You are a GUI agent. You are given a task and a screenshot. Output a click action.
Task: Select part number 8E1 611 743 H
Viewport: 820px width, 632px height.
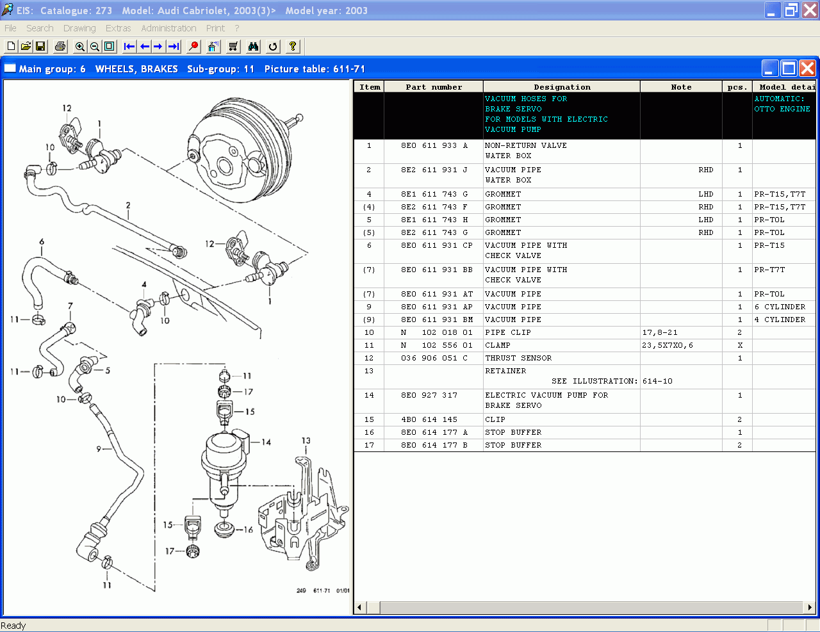click(434, 220)
